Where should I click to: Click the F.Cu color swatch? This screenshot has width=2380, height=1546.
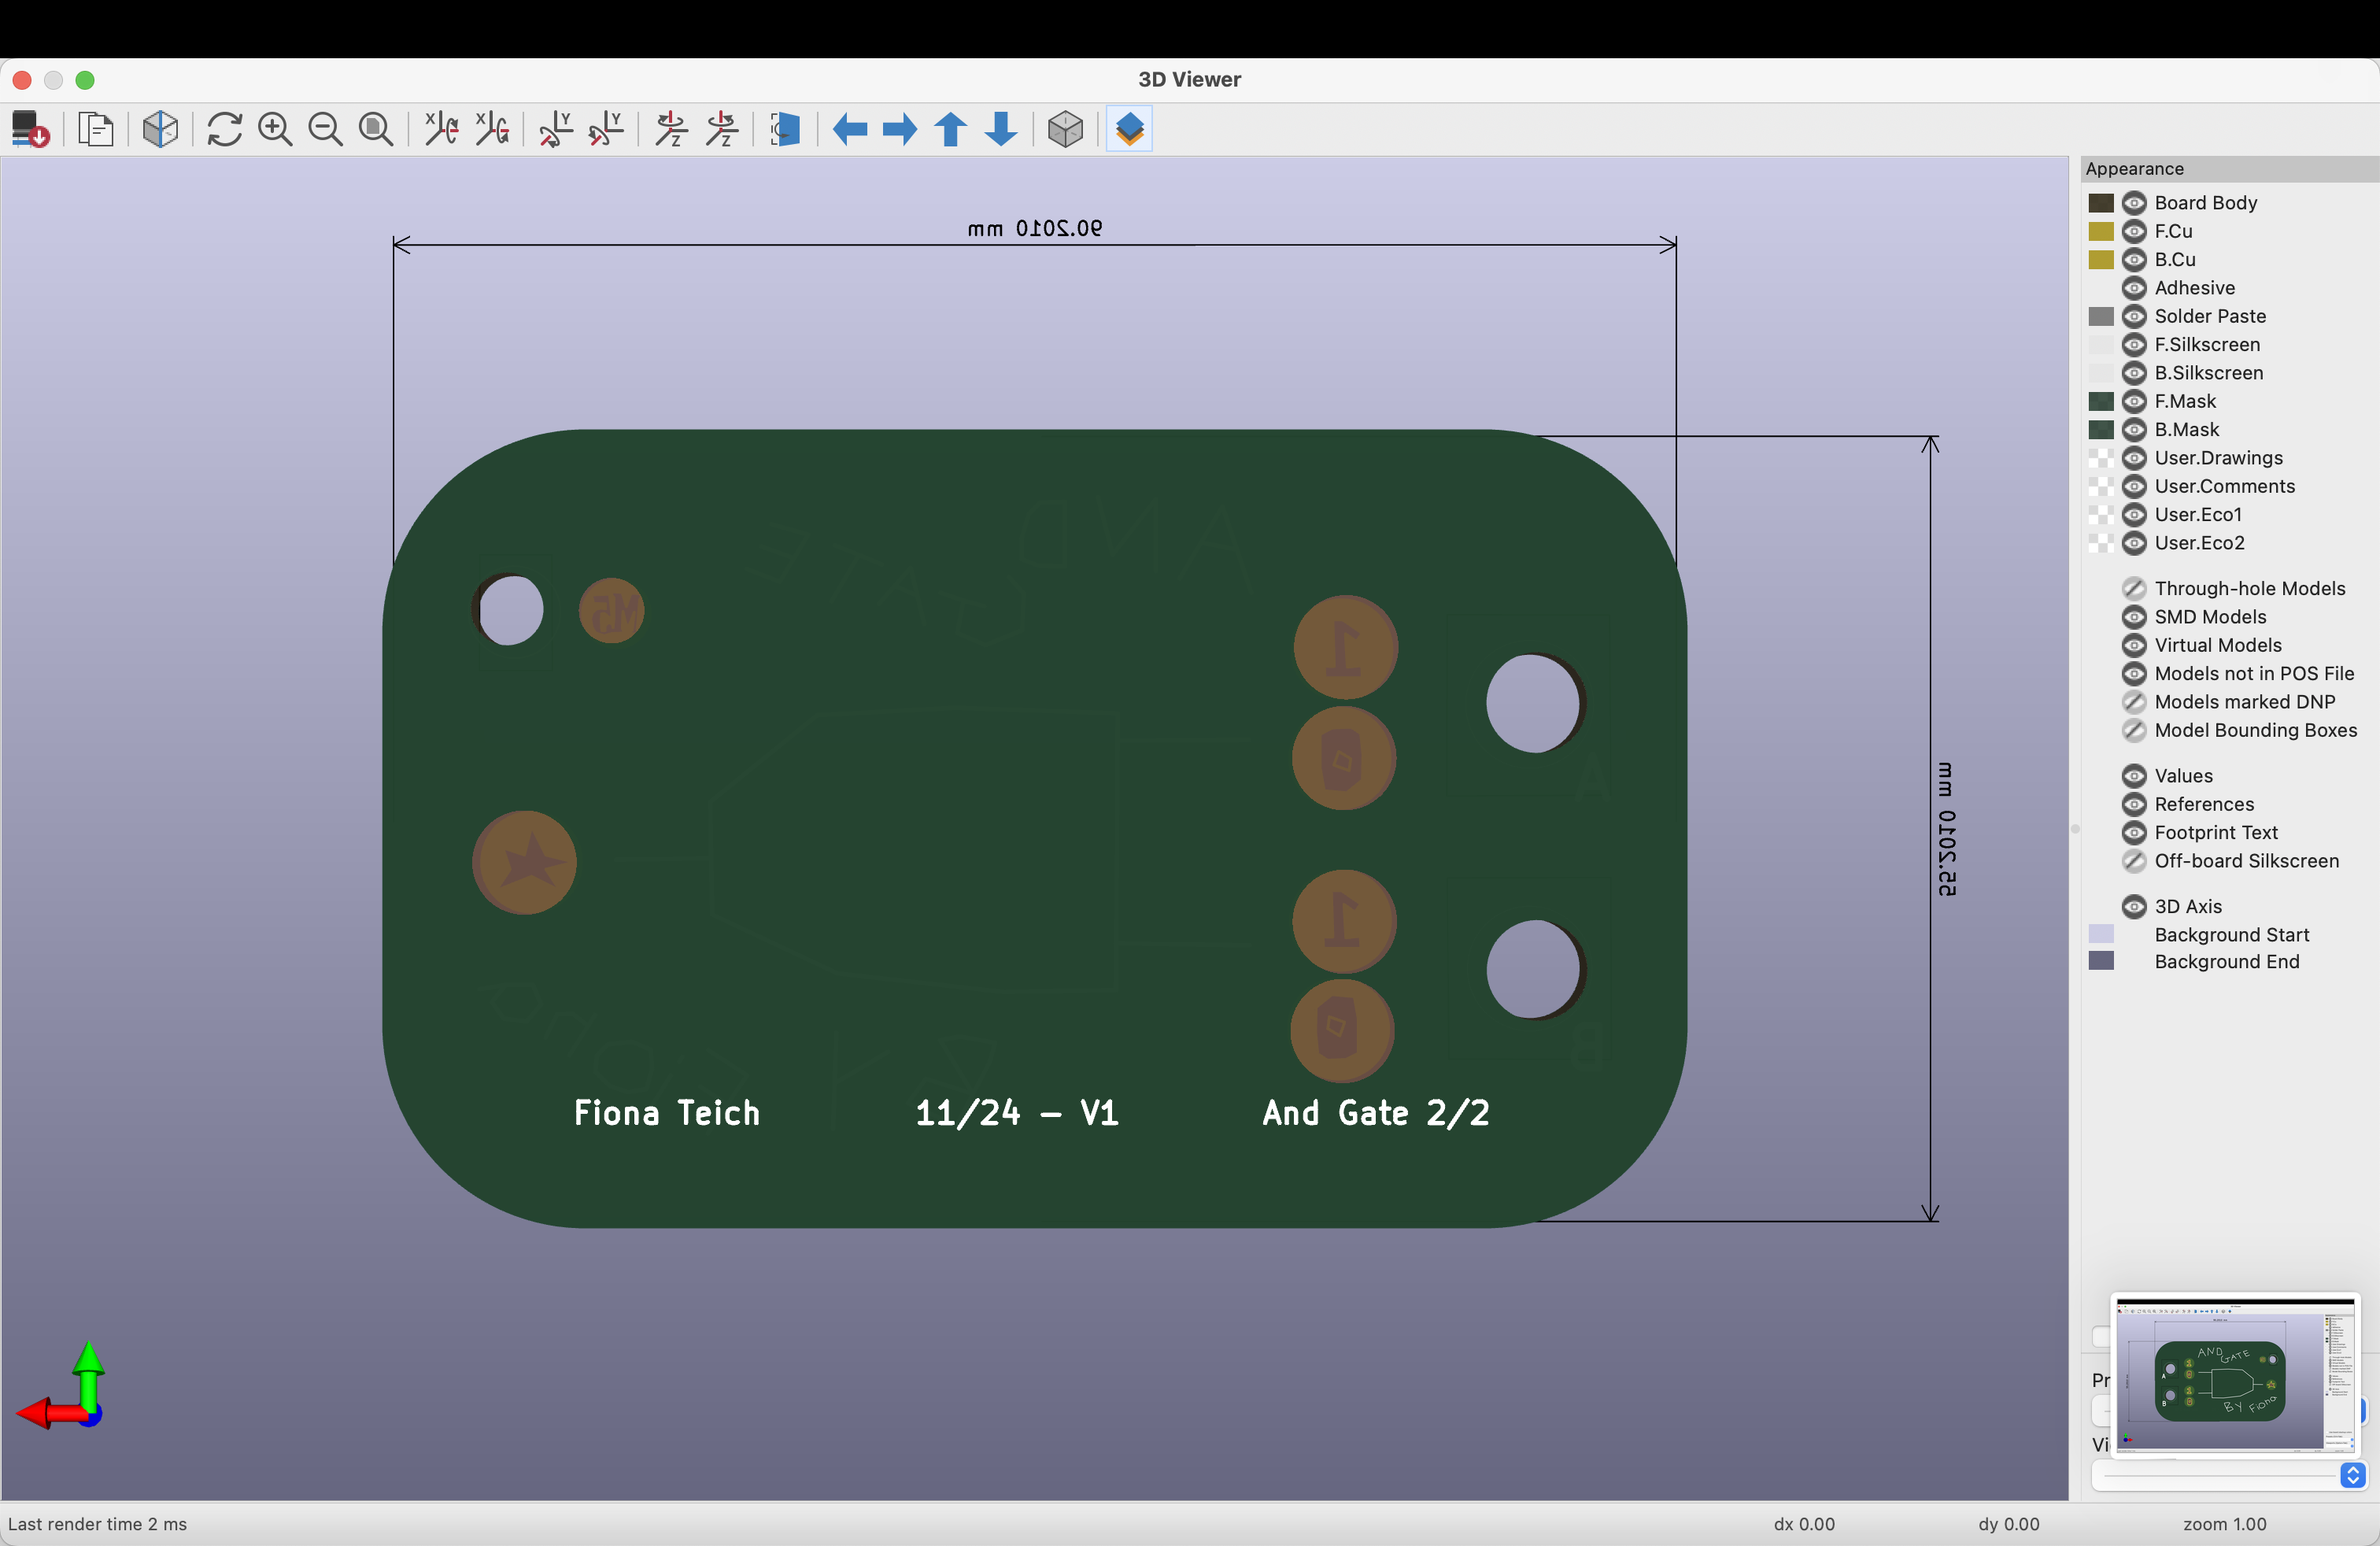2101,231
